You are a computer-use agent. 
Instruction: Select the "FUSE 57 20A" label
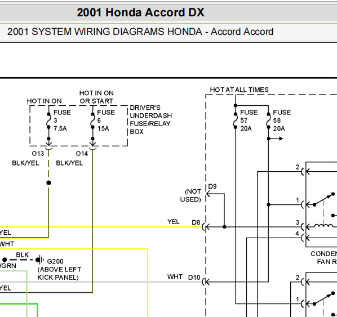tap(249, 120)
